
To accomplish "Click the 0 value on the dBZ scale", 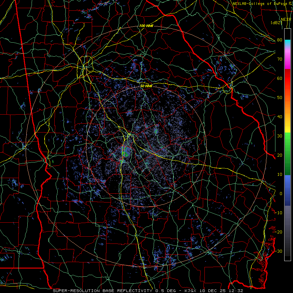I will 281,194.
